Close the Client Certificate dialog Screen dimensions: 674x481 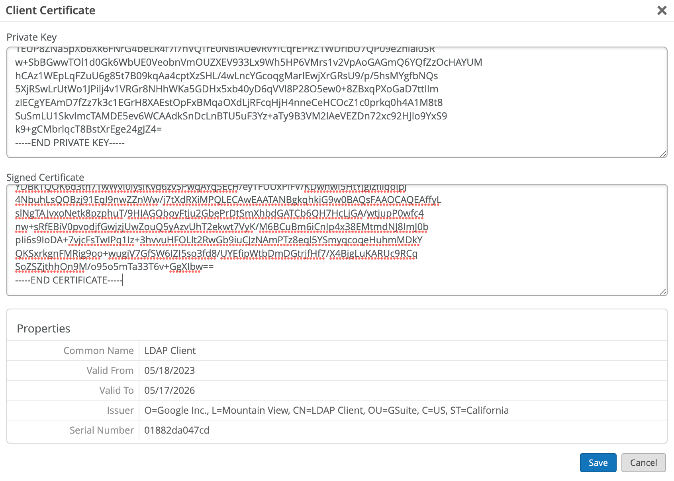[662, 10]
